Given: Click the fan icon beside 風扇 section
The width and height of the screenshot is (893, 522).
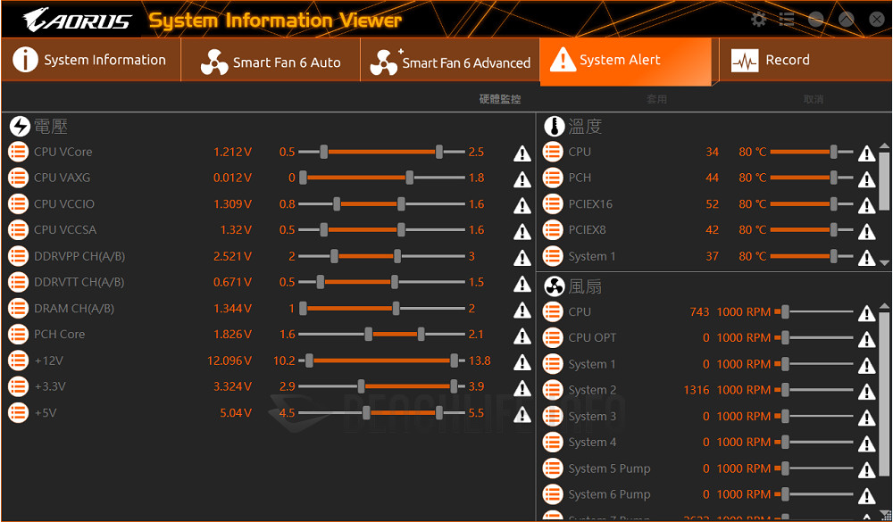Looking at the screenshot, I should [554, 286].
